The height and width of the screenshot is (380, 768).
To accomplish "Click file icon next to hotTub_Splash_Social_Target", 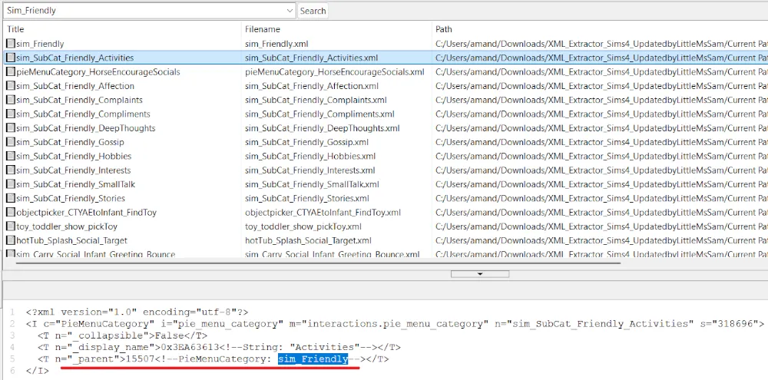I will [10, 240].
